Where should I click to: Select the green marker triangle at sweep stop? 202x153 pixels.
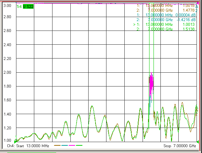pos(198,142)
